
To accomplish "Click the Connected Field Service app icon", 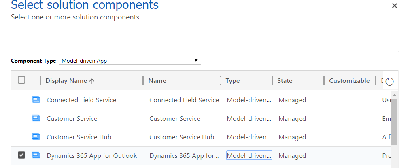I will pyautogui.click(x=36, y=100).
